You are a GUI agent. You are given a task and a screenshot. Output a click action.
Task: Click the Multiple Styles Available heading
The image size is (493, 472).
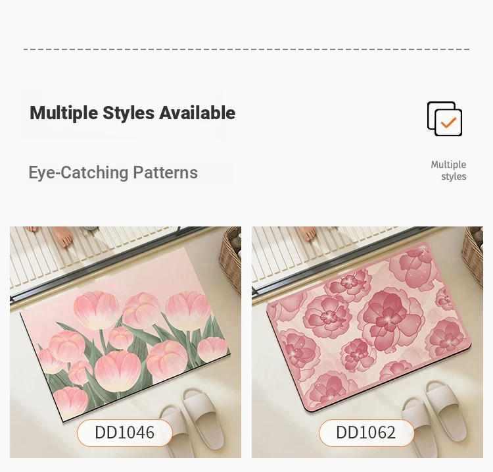click(132, 113)
